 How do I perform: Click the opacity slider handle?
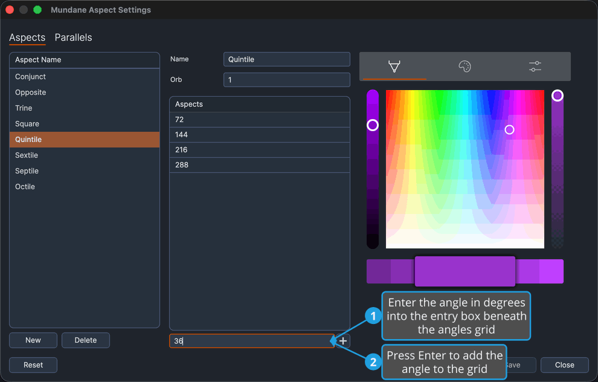(x=557, y=95)
